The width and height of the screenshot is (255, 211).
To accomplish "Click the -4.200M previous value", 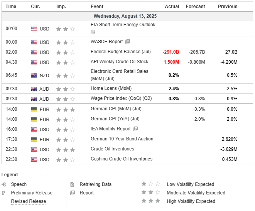I will (229, 62).
